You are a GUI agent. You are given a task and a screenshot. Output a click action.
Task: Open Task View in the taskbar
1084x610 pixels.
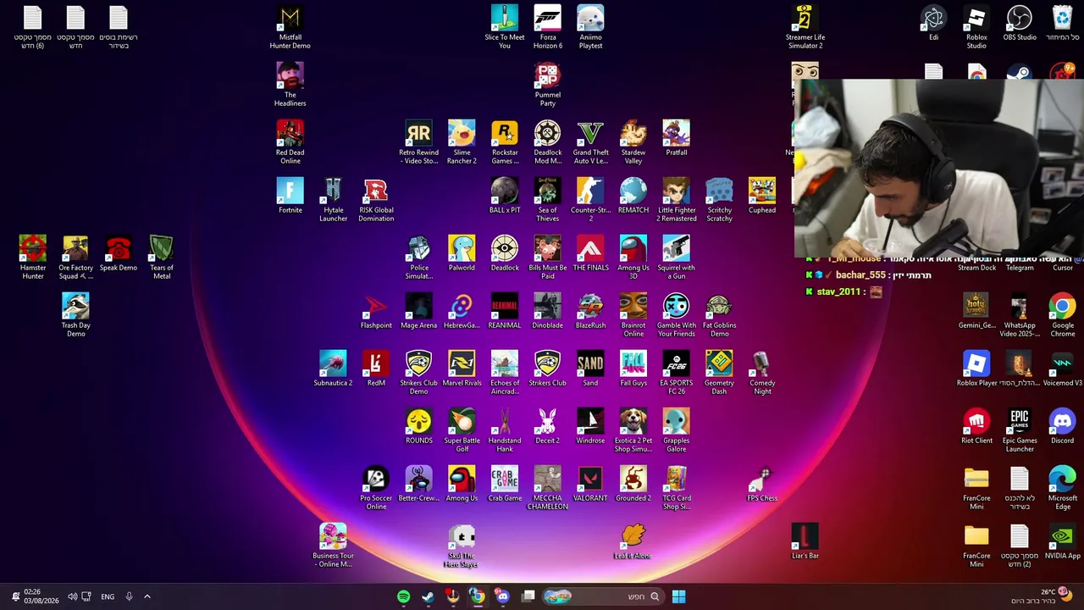pyautogui.click(x=528, y=596)
